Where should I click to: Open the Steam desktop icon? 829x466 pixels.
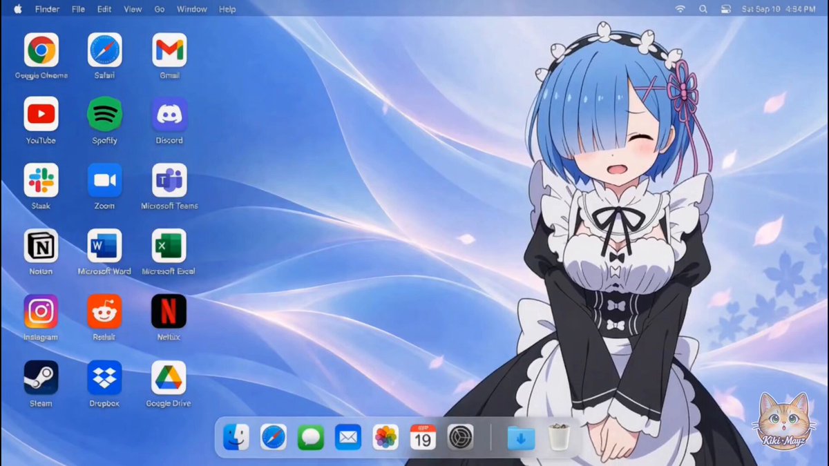[41, 378]
